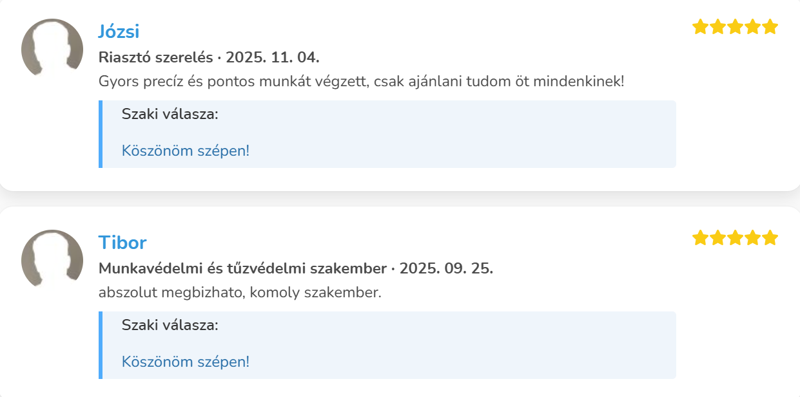
Task: Click the middle star in Józsi's rating
Action: [x=735, y=27]
